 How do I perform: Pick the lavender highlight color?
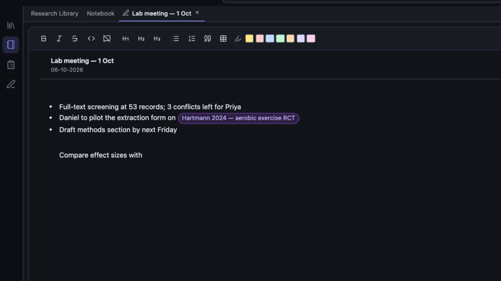tap(301, 39)
